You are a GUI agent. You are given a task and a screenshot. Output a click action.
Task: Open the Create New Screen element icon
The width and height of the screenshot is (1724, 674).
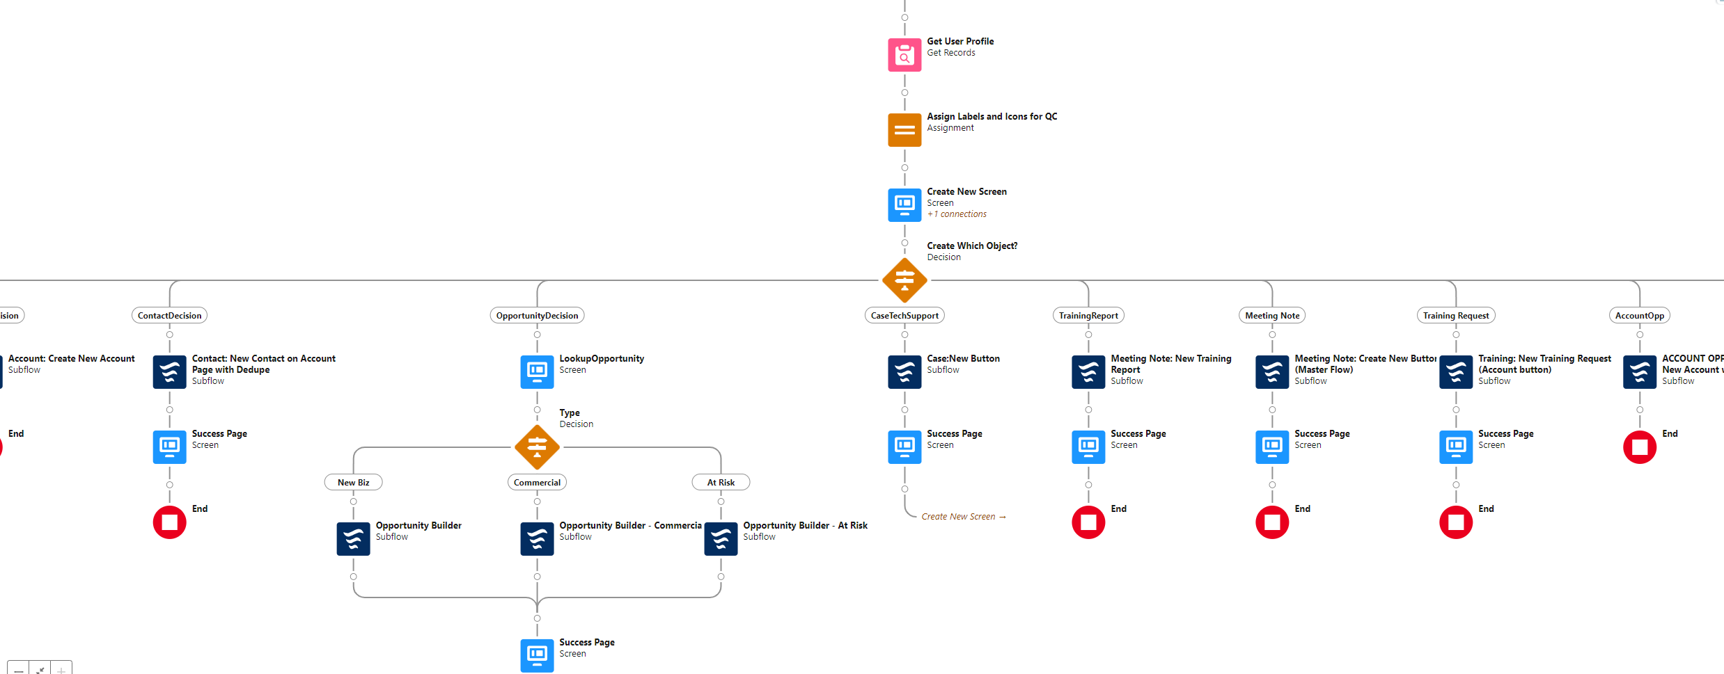904,205
